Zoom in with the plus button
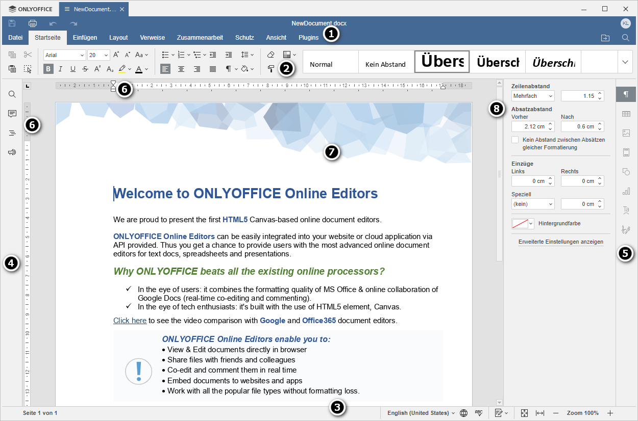Screen dimensions: 638x421 [x=609, y=413]
